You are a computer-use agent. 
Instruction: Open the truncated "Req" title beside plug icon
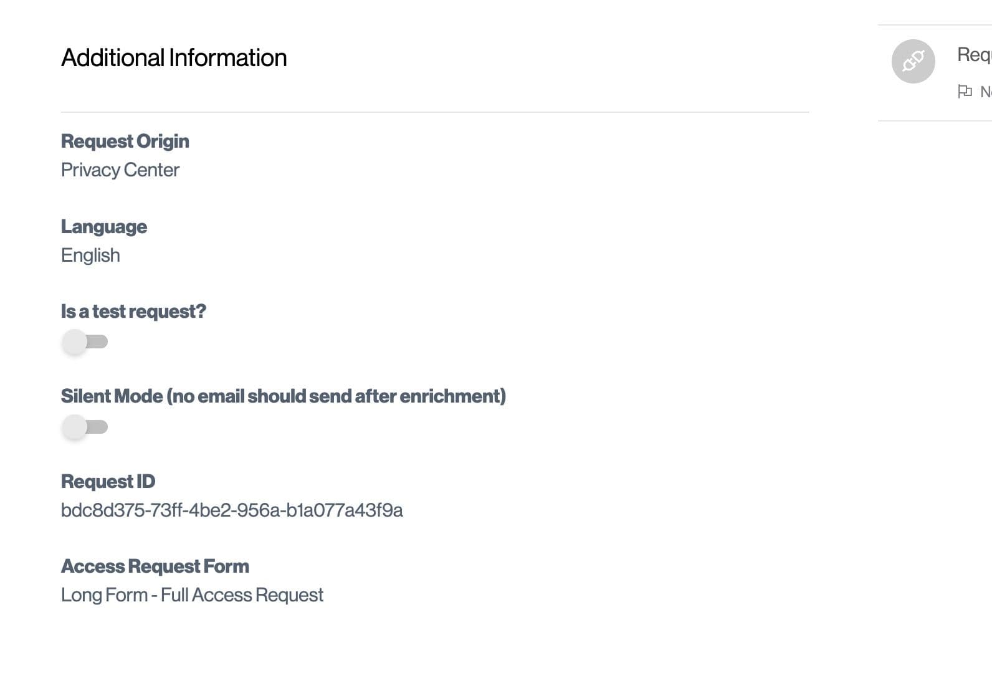(974, 55)
